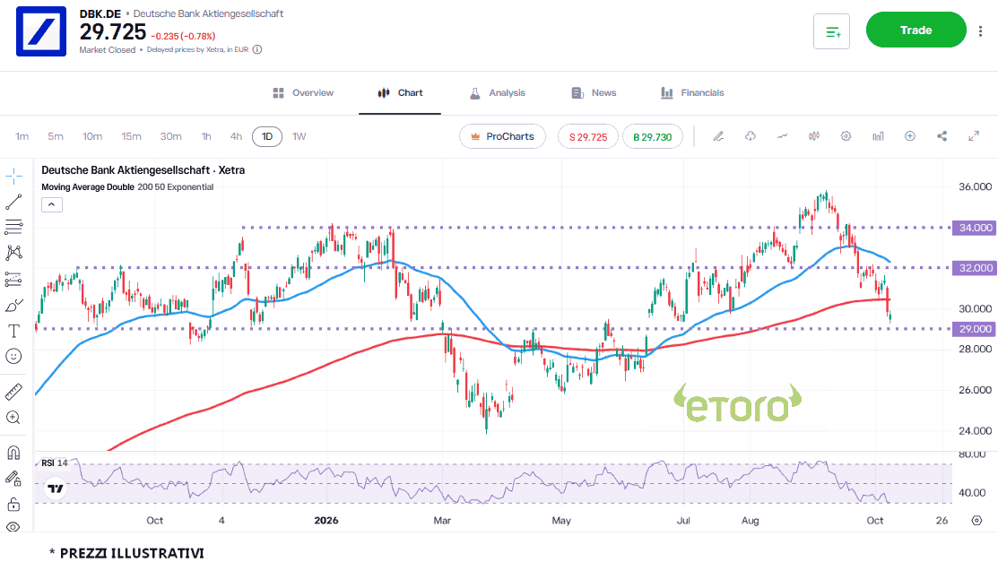Add DBK.DE to watchlist

coord(832,31)
